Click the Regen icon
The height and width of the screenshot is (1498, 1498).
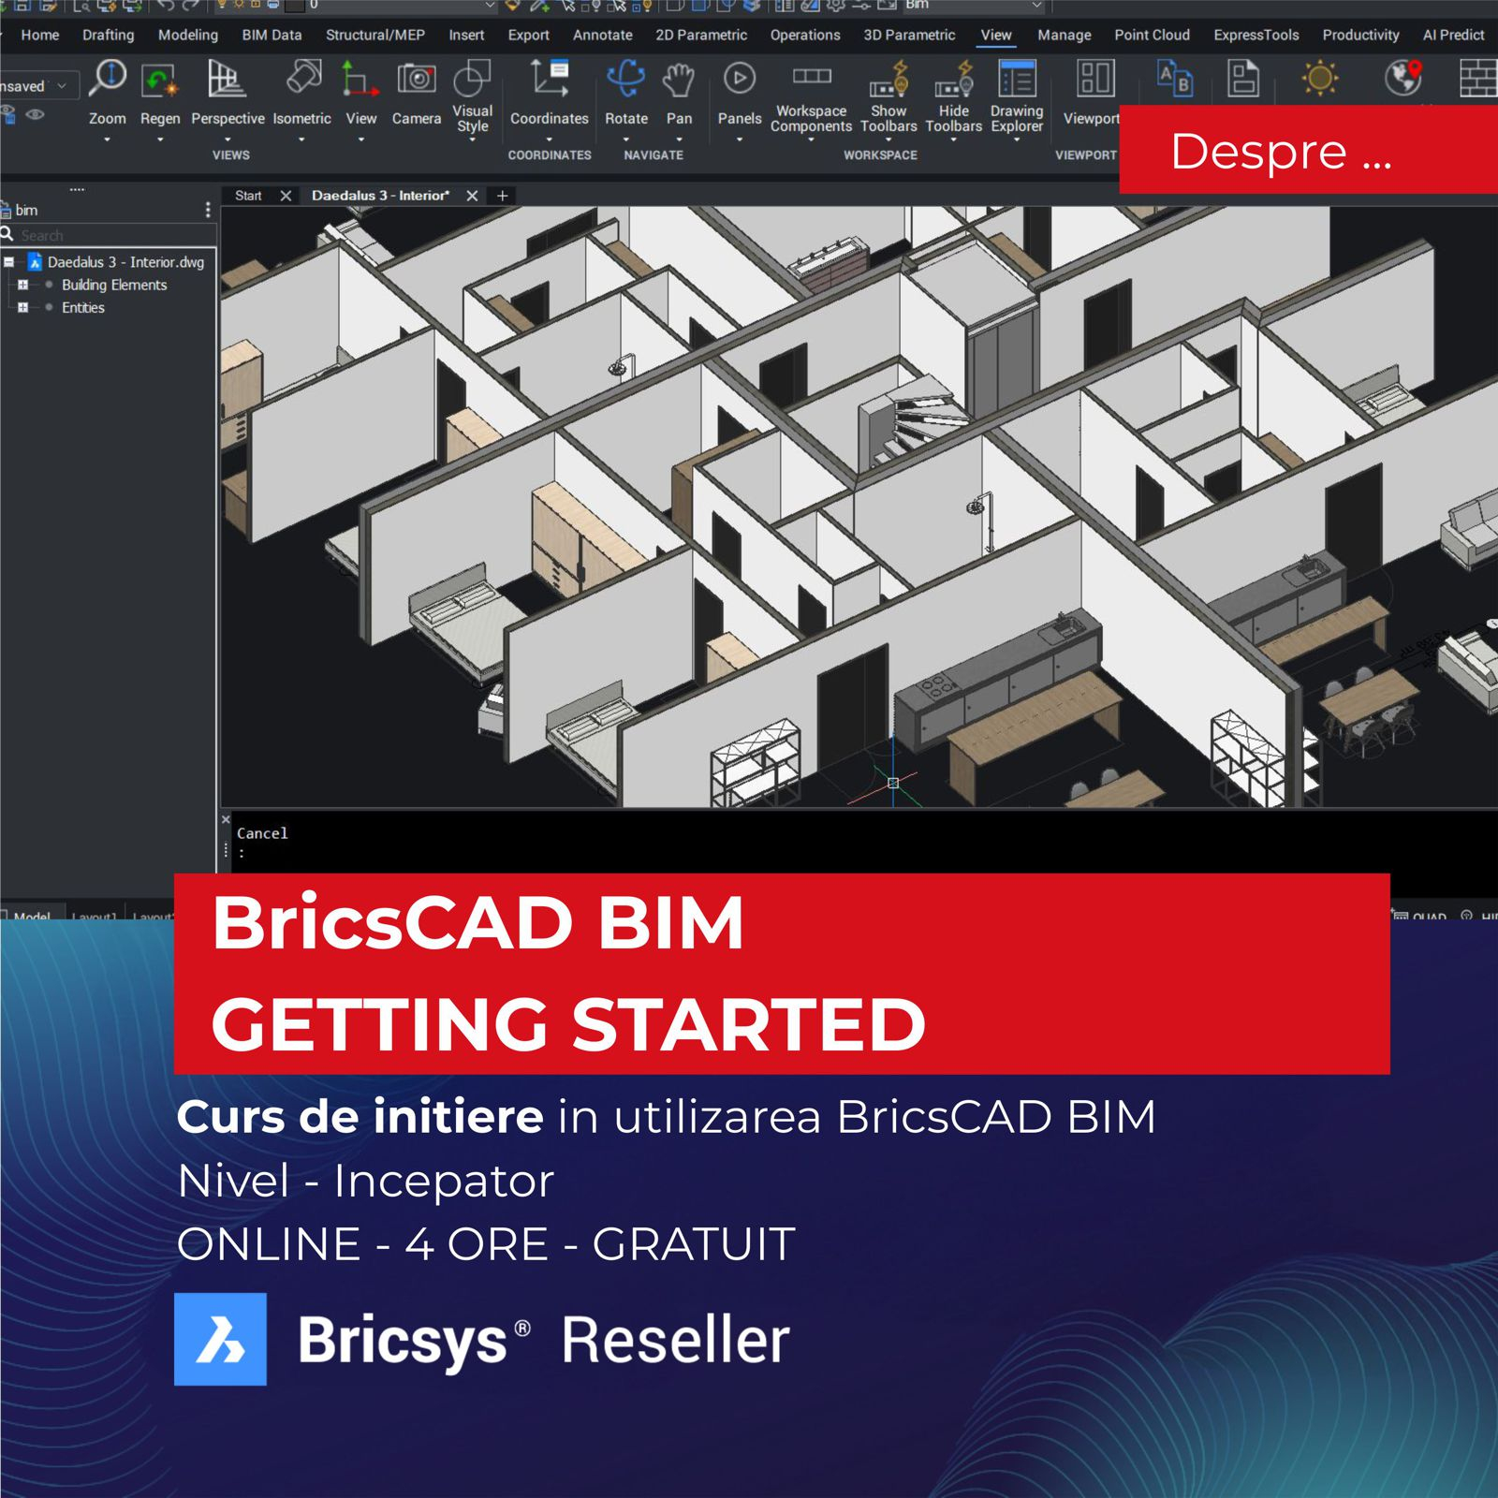pyautogui.click(x=160, y=81)
